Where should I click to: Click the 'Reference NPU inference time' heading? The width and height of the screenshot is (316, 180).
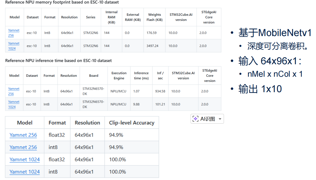(58, 60)
